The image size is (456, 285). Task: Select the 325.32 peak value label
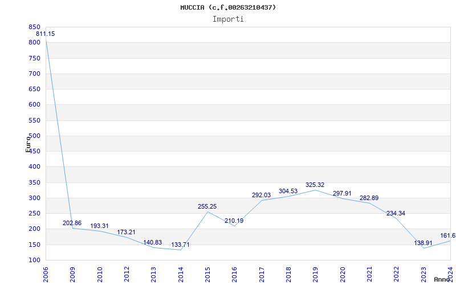pos(315,185)
